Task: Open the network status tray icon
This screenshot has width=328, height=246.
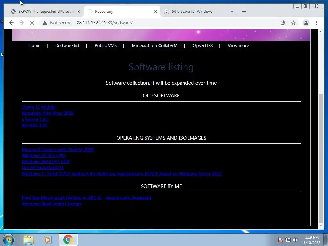Action: [288, 240]
